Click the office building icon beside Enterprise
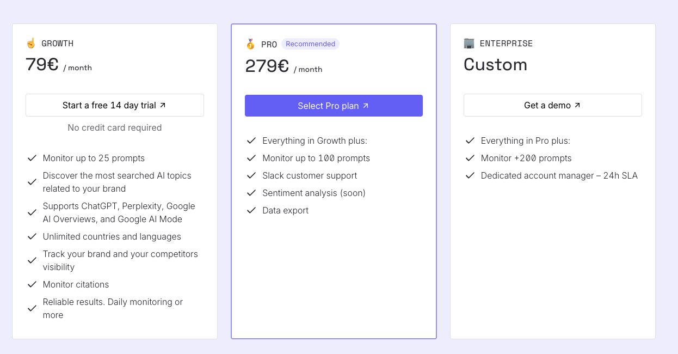Viewport: 678px width, 354px height. [469, 43]
